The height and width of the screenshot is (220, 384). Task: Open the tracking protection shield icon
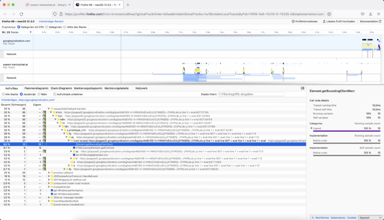tap(55, 14)
